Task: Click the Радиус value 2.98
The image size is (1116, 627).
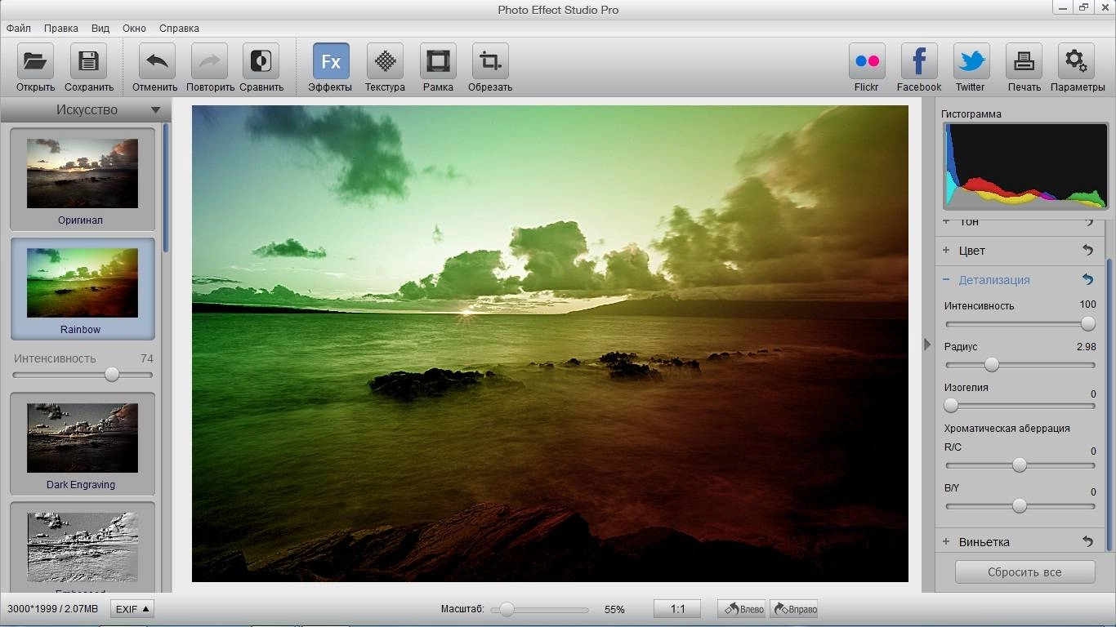Action: tap(1086, 347)
